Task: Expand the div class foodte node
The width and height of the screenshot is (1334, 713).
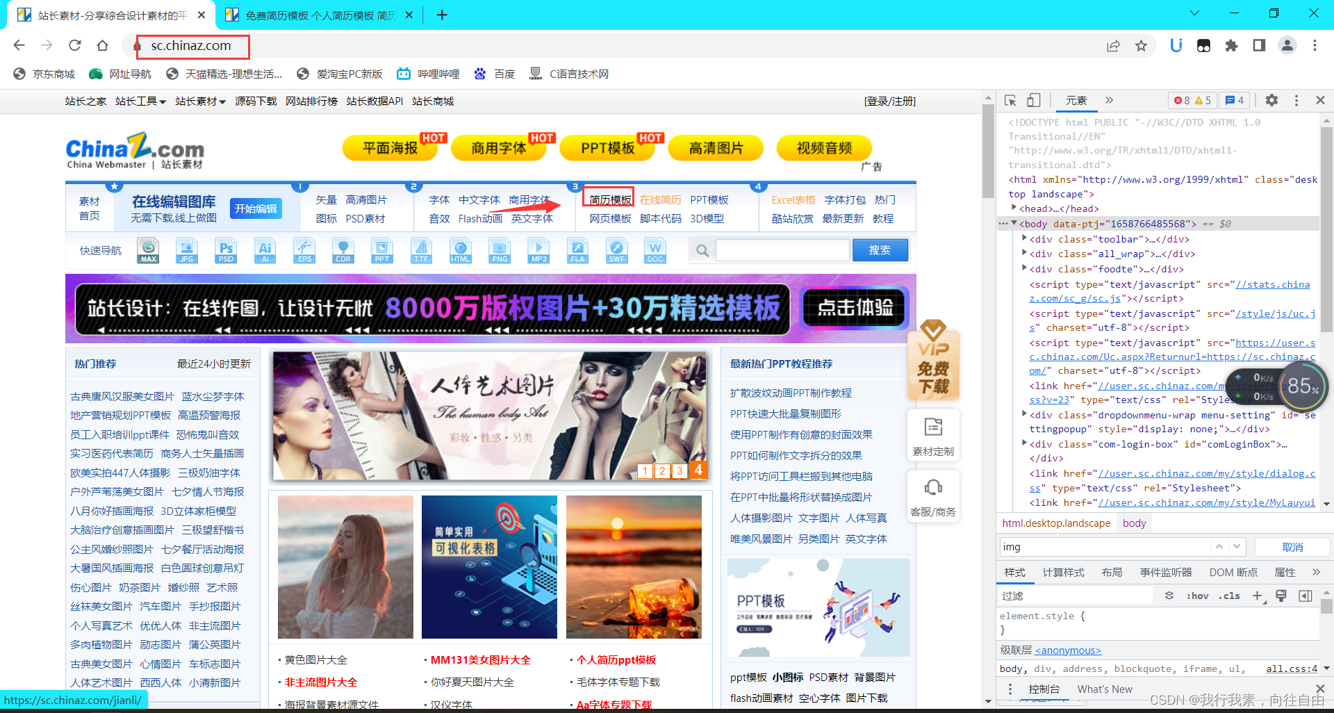Action: point(1025,268)
